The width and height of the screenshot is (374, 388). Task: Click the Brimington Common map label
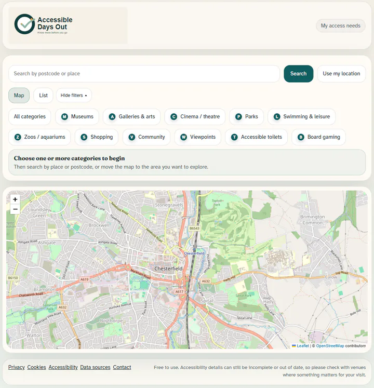[x=312, y=220]
